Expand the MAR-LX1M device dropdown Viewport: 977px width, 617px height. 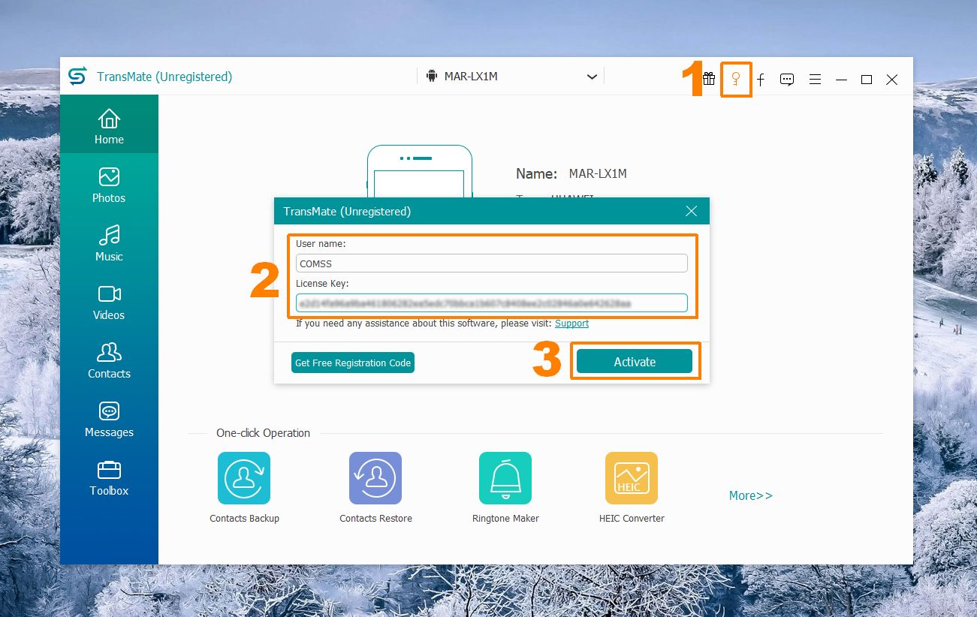(x=593, y=77)
